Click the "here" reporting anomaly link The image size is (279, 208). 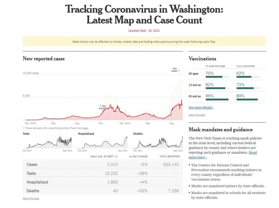85,128
